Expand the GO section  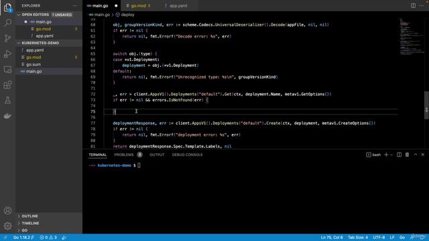tap(25, 230)
